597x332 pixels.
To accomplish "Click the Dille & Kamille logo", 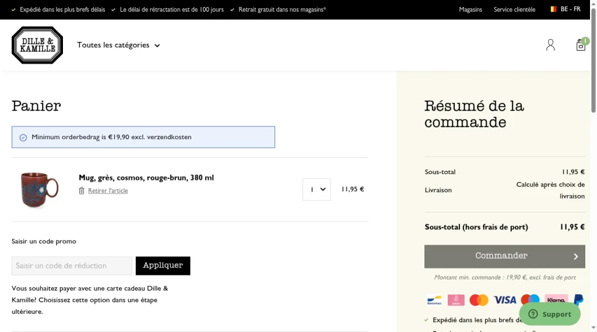I will point(37,45).
